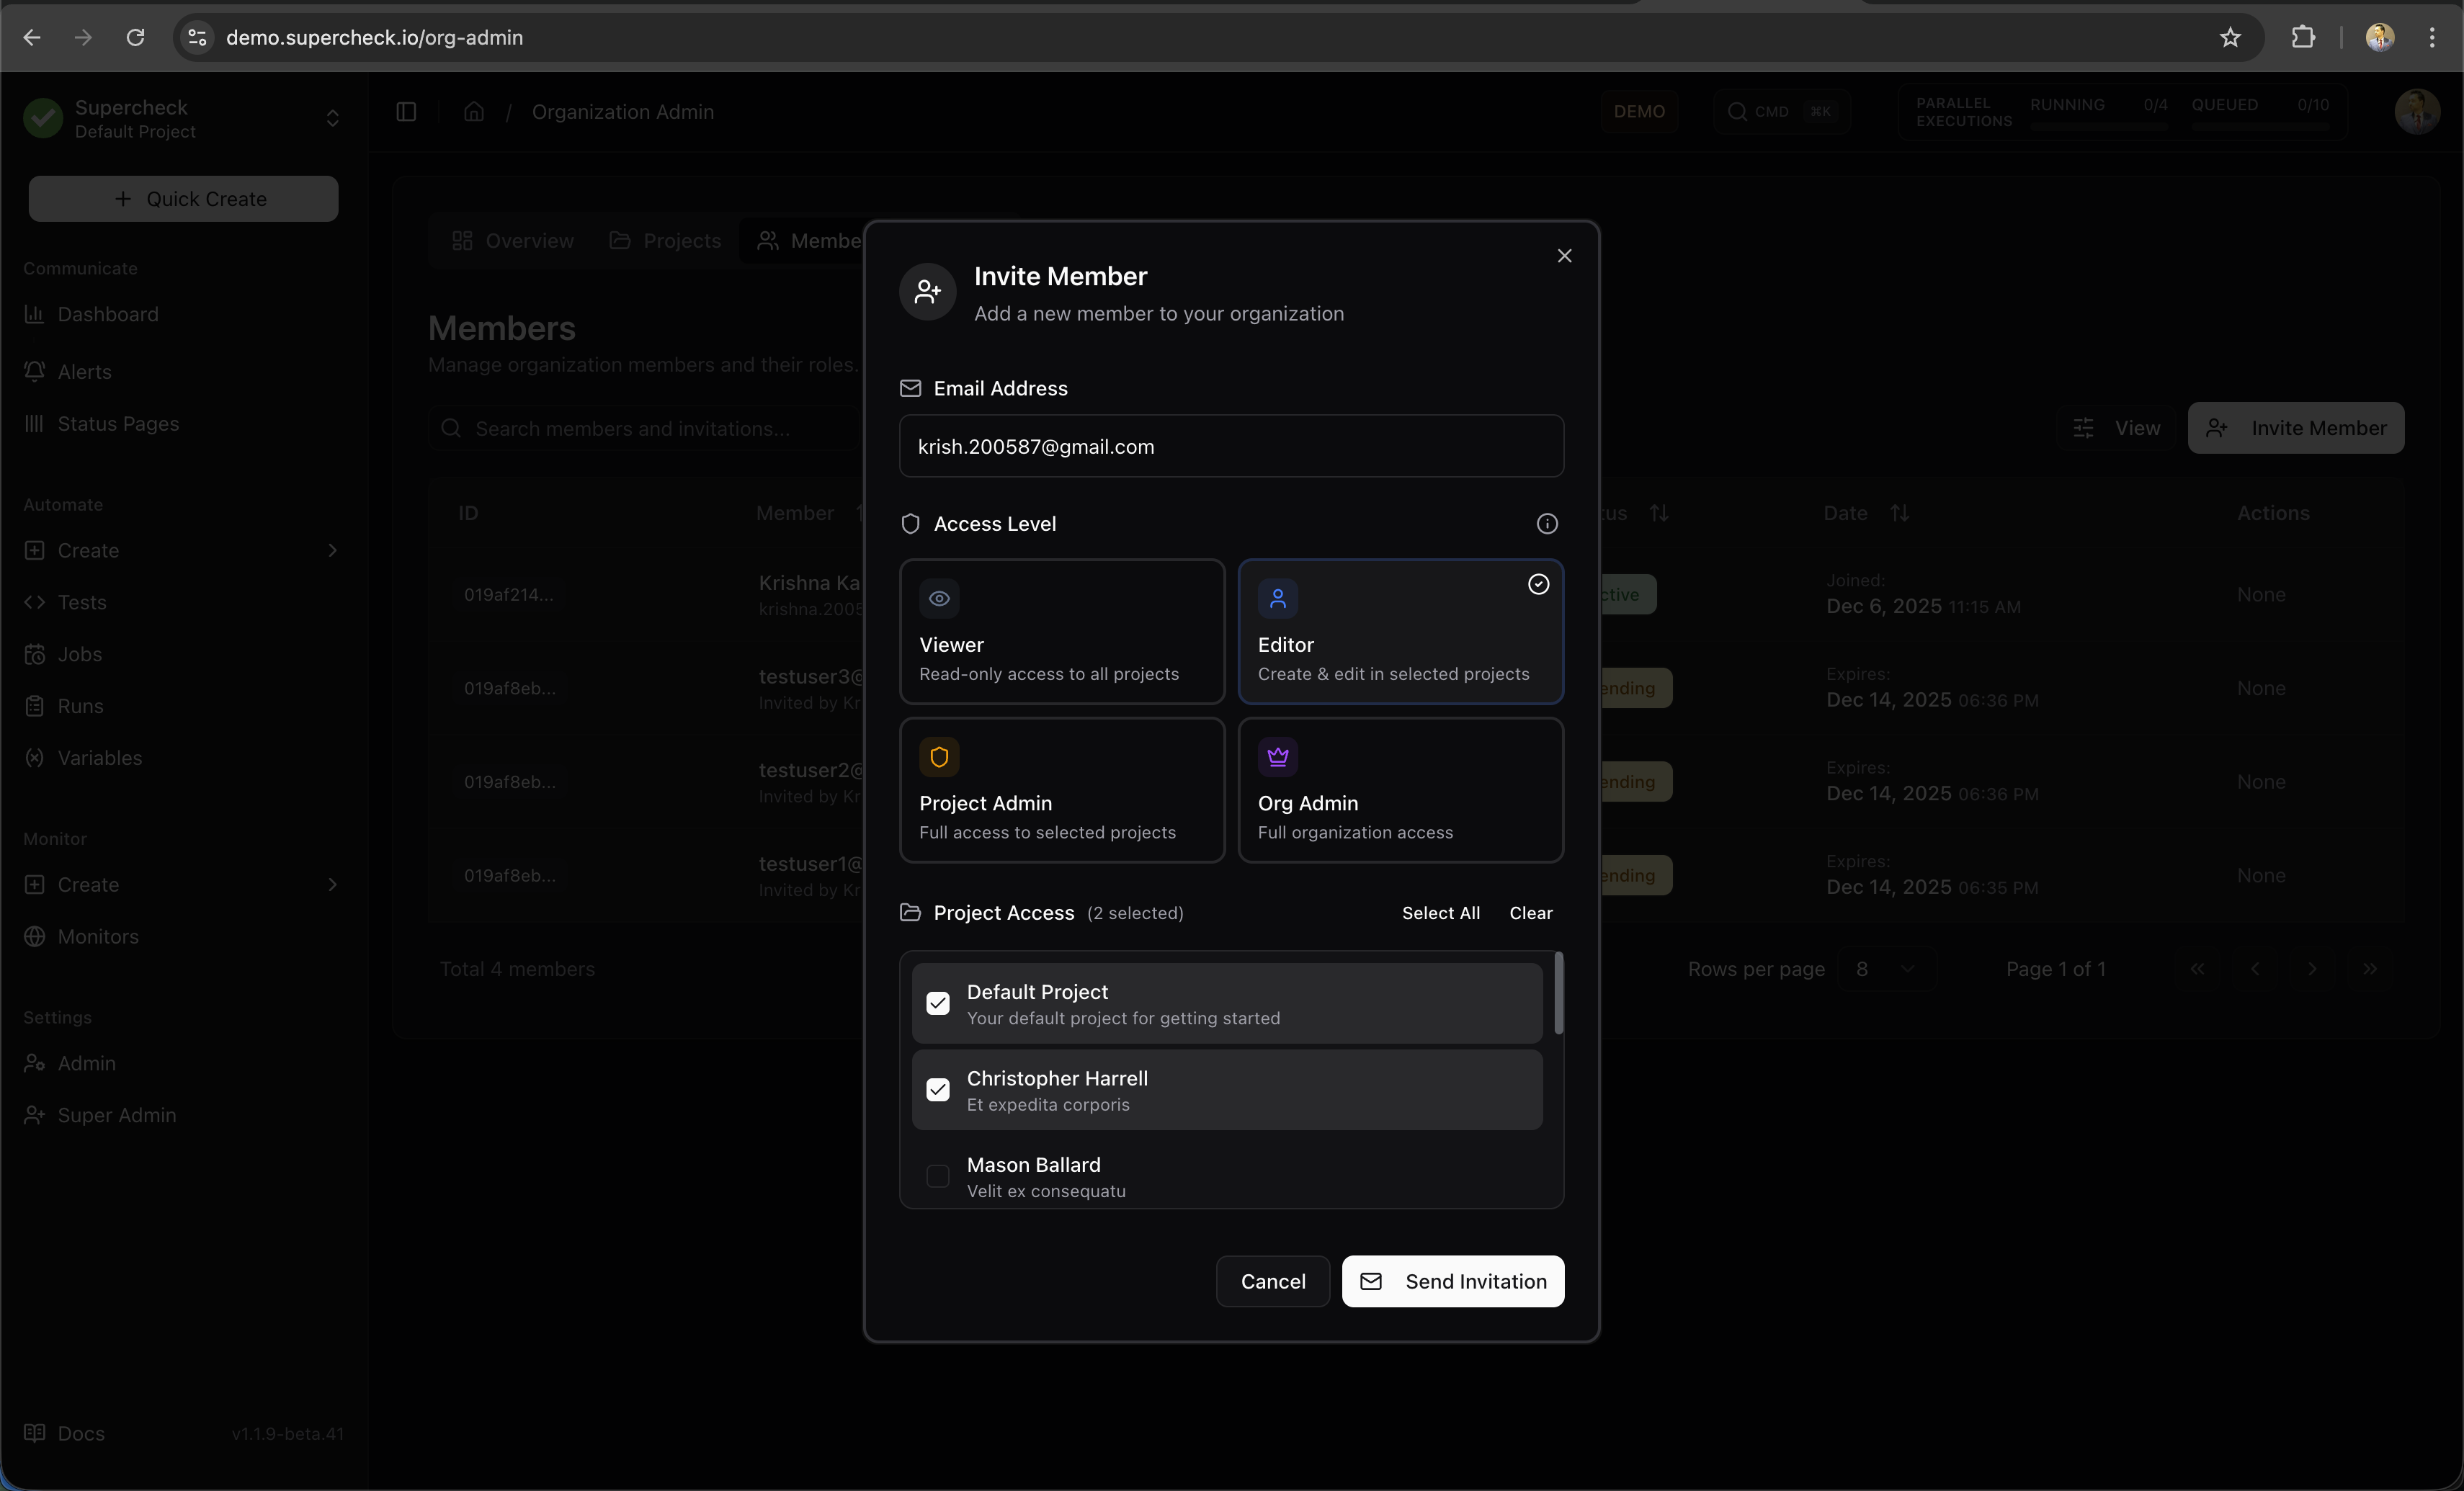Click the Send Invitation button

1452,1281
